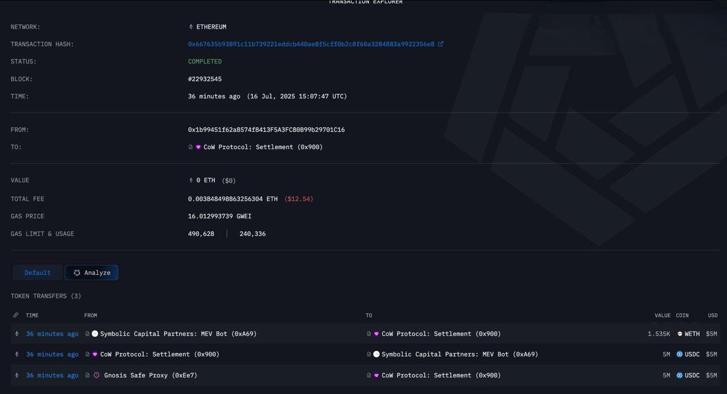Screen dimensions: 727x394
Task: Click the WETH coin label
Action: coord(692,334)
